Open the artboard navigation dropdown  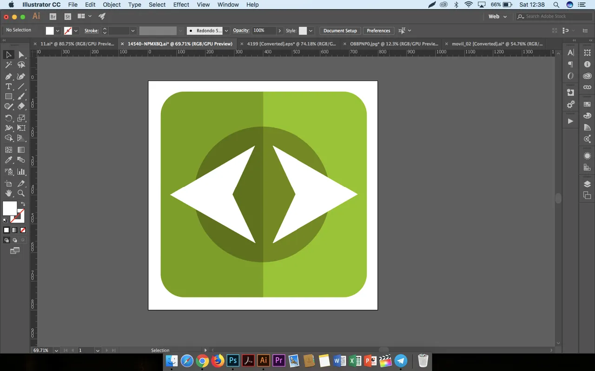[98, 351]
